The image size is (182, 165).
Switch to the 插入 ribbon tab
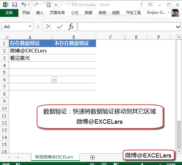point(40,13)
